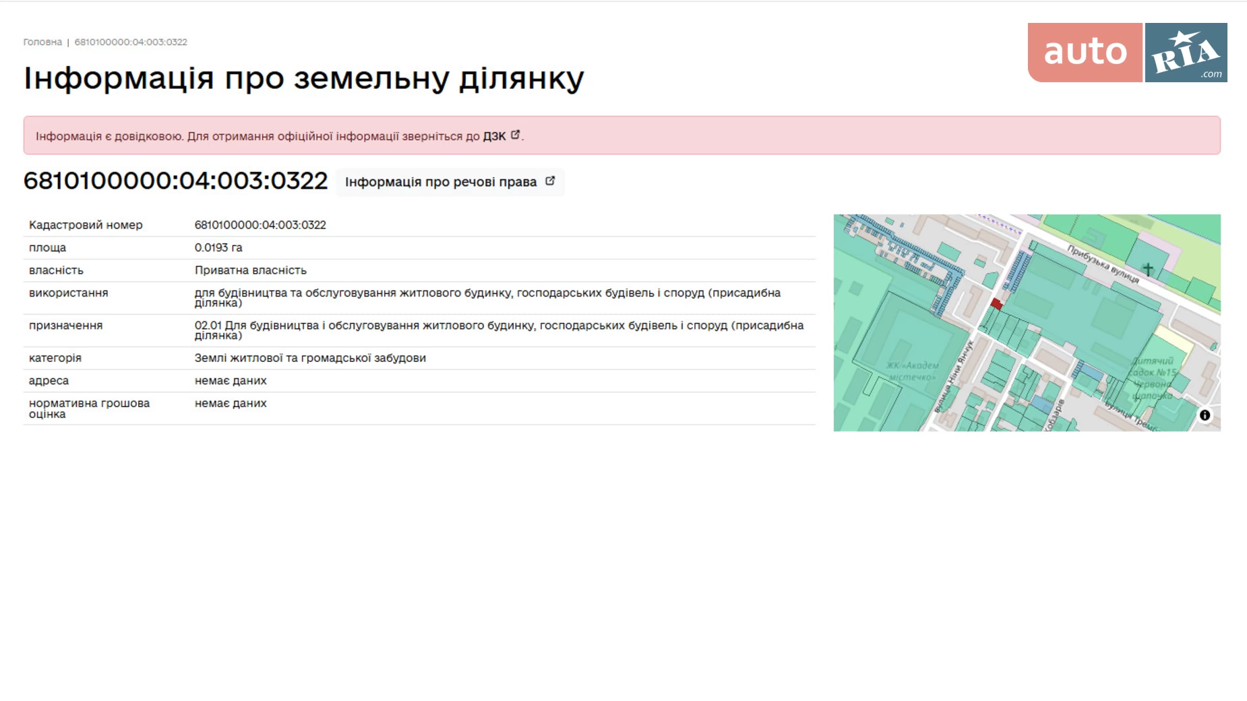The height and width of the screenshot is (701, 1247).
Task: Click breadcrumb cadastral number 6810100000:04:003:0322
Action: 131,42
